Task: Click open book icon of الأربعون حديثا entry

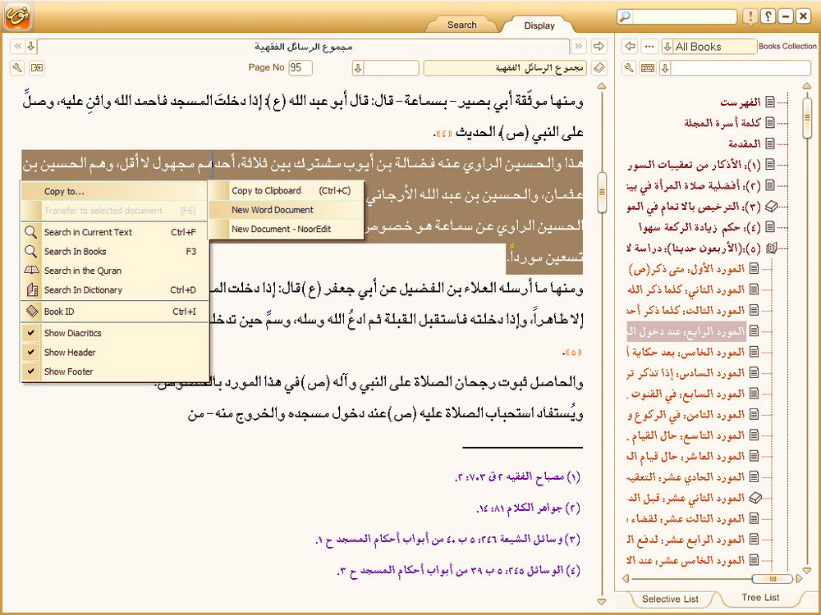Action: pyautogui.click(x=771, y=248)
